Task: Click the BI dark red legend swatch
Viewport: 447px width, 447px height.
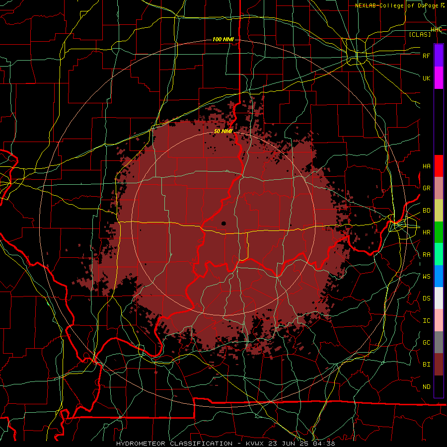Action: [439, 365]
